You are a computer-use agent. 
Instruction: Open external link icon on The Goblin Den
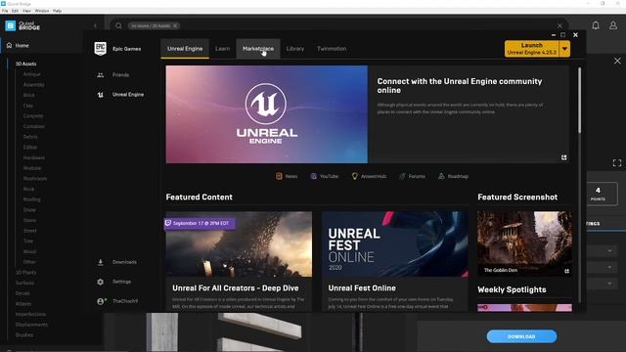coord(566,271)
